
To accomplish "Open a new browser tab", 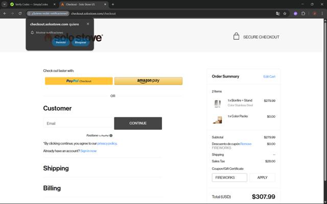I will point(113,4).
